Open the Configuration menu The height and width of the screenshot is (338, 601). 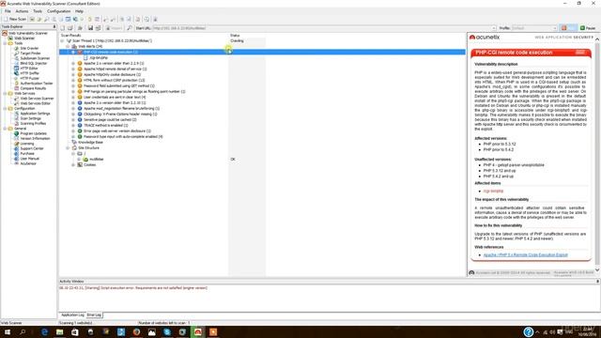tap(58, 11)
